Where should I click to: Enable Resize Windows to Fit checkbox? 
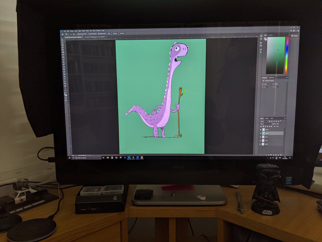77,34
